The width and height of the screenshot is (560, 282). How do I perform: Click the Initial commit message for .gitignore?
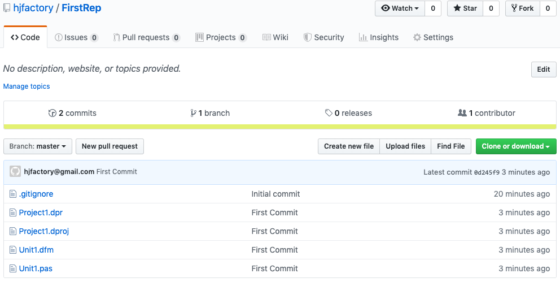tap(275, 194)
